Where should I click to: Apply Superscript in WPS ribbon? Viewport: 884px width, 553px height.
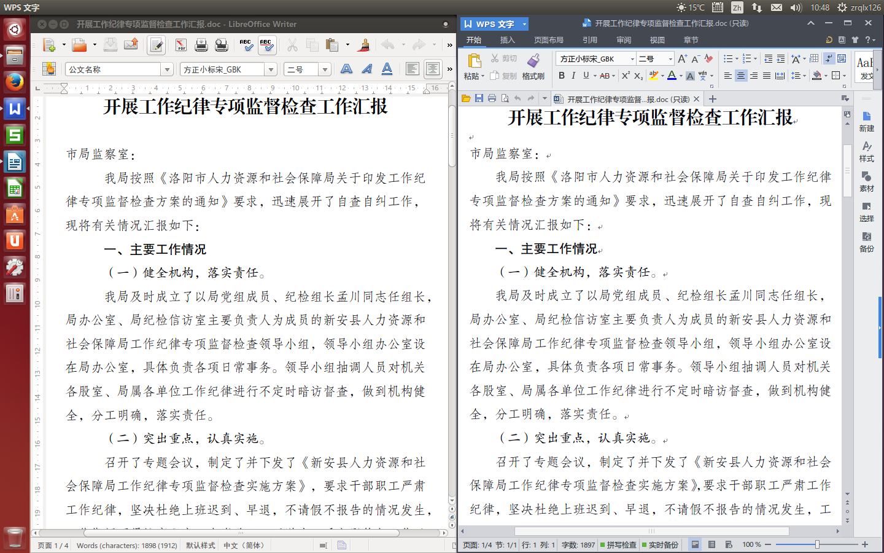626,76
